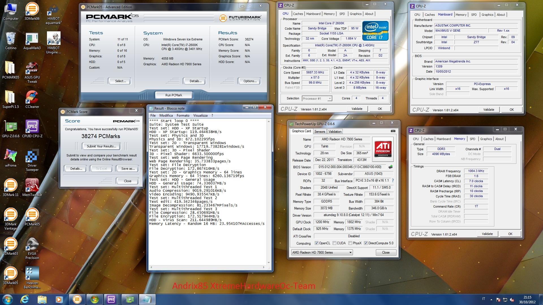543x305 pixels.
Task: Toggle the CUDA checkbox in GPU-Z
Action: click(x=335, y=243)
